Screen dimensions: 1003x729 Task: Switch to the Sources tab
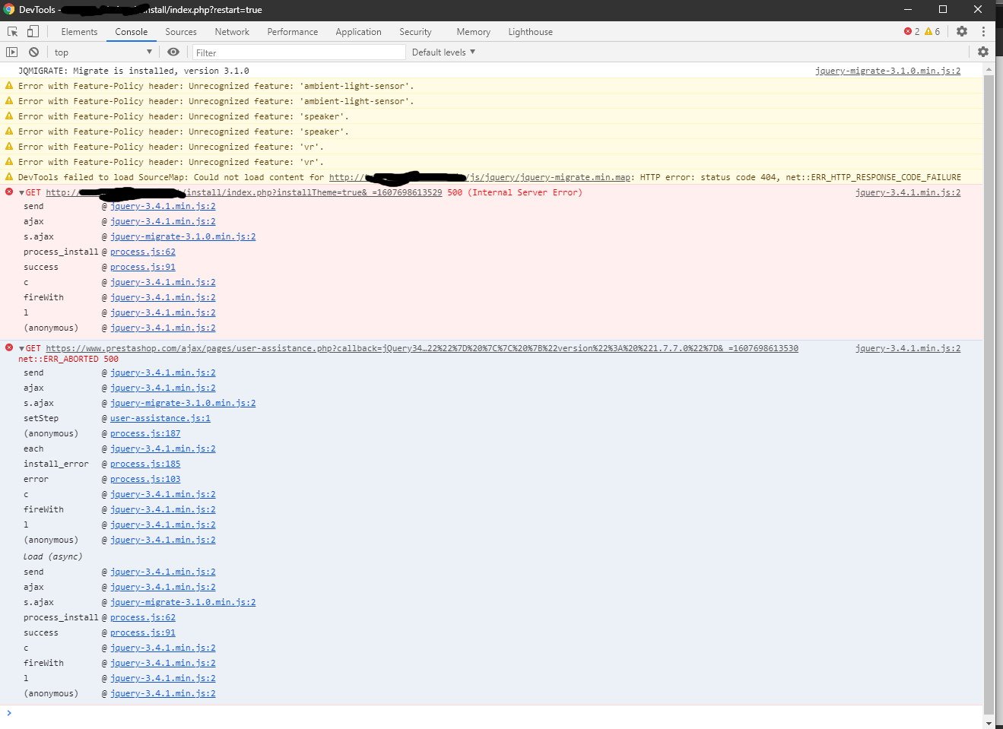[x=181, y=32]
